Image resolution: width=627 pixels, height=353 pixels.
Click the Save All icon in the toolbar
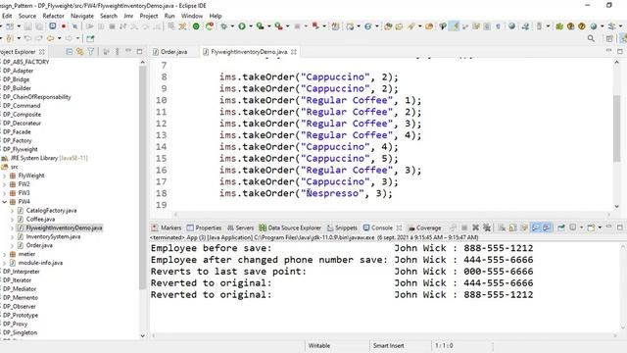pyautogui.click(x=39, y=26)
